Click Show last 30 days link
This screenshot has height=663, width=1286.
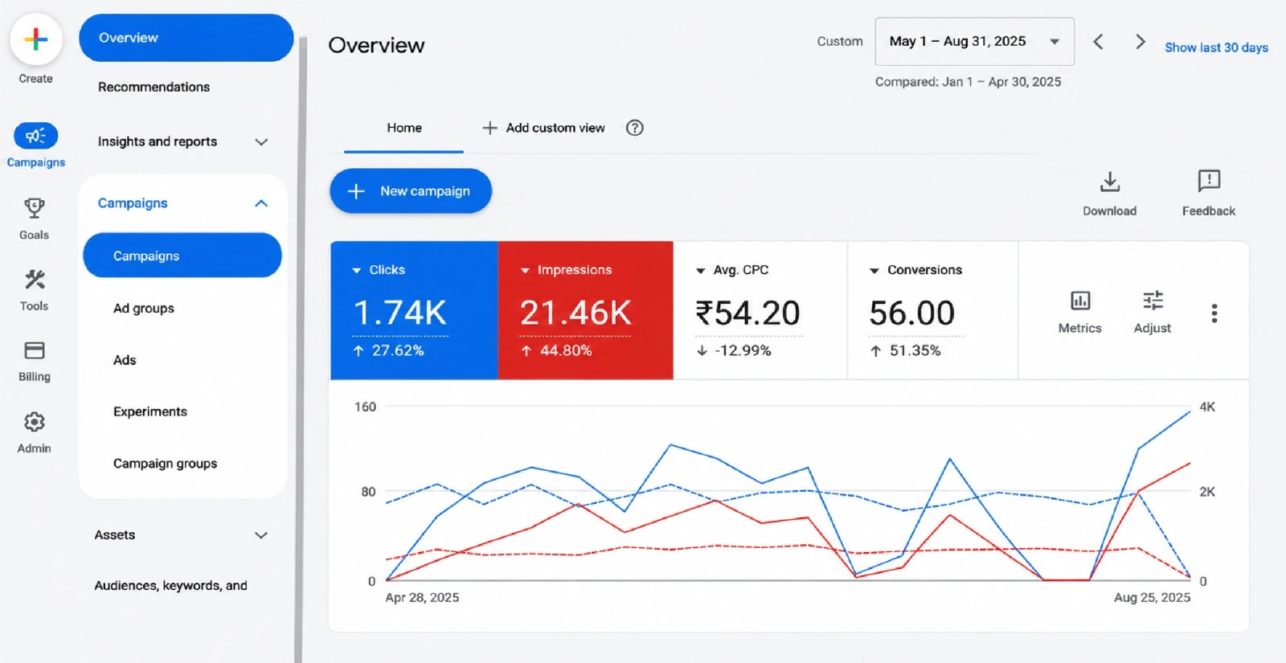pos(1216,47)
